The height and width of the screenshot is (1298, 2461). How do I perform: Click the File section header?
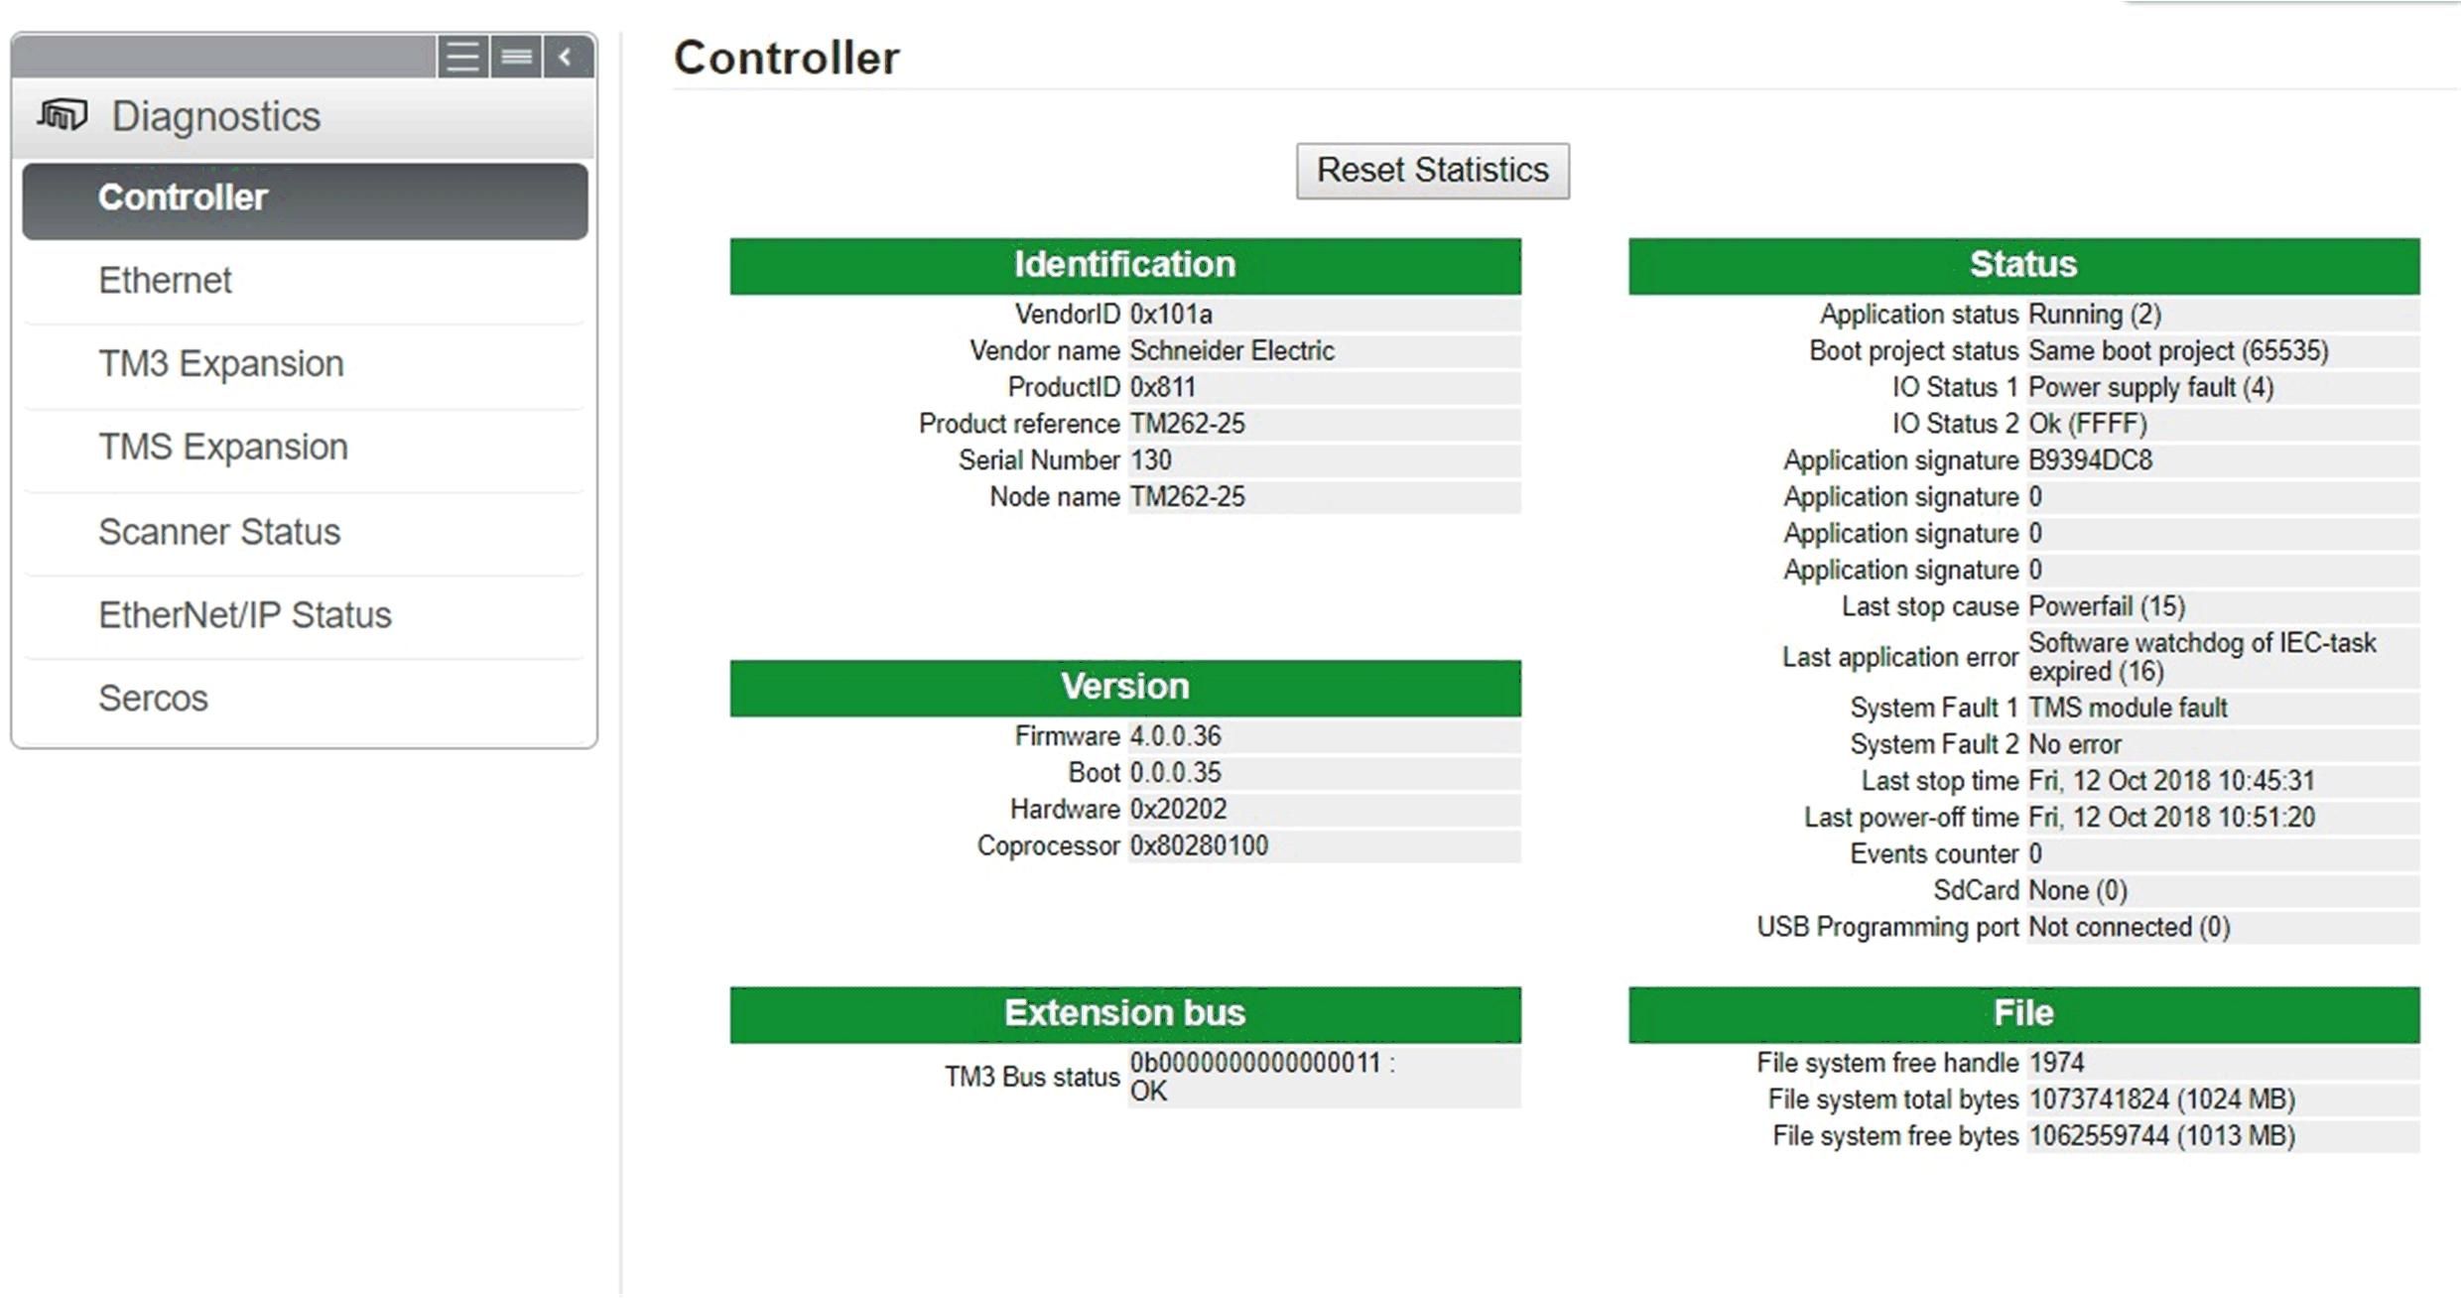[x=2022, y=1013]
